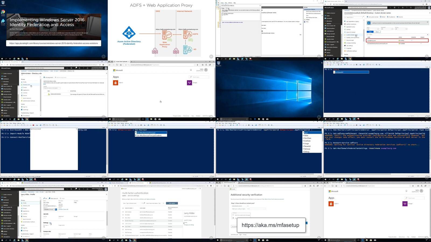431x242 pixels.
Task: Pick Get-MsolServicePrincipal from IntelliSense popup
Action: (x=151, y=133)
